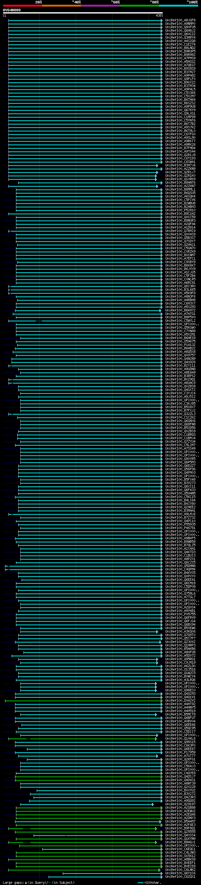Select hit label UniRef100_B8LND2
This screenshot has height=885, width=201.
[x=180, y=48]
